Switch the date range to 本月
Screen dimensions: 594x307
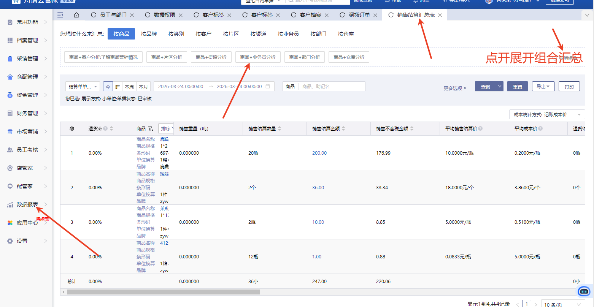(x=143, y=87)
